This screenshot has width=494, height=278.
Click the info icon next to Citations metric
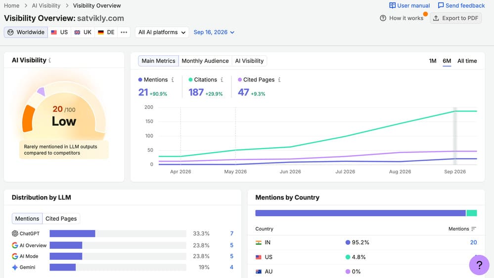point(222,79)
